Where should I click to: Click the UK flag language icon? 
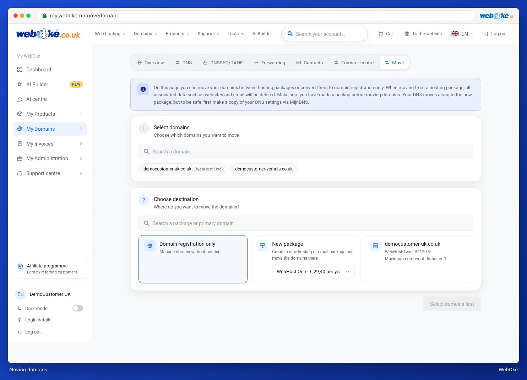455,34
